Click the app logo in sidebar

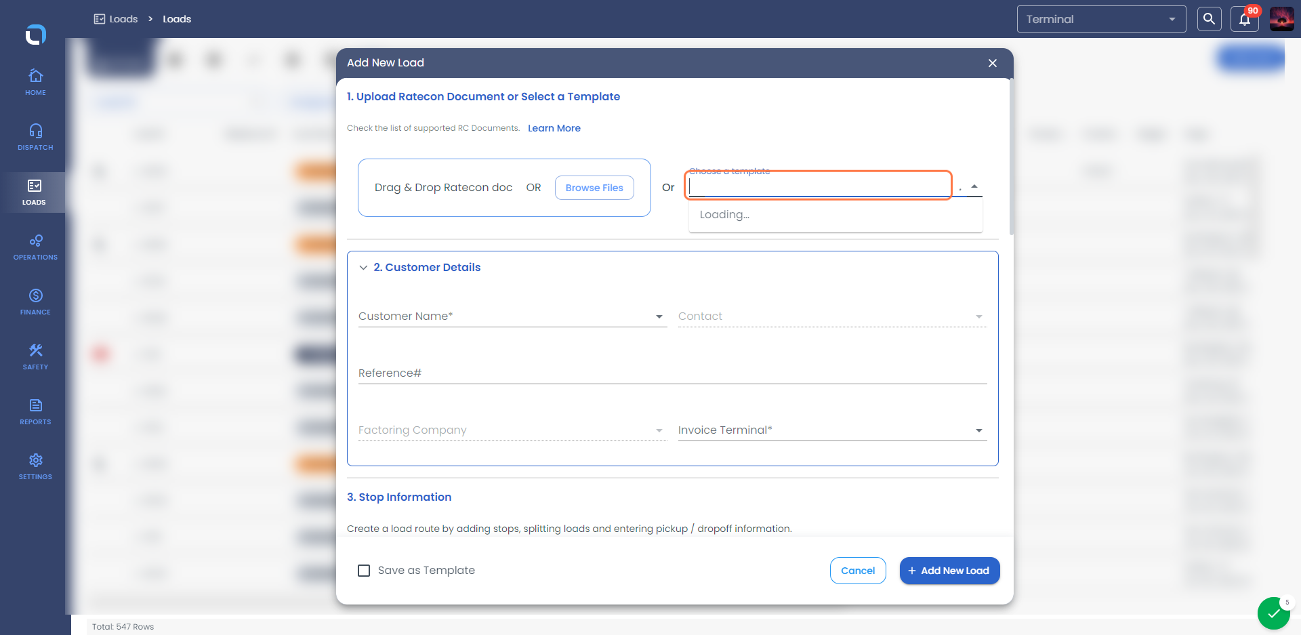pyautogui.click(x=35, y=34)
